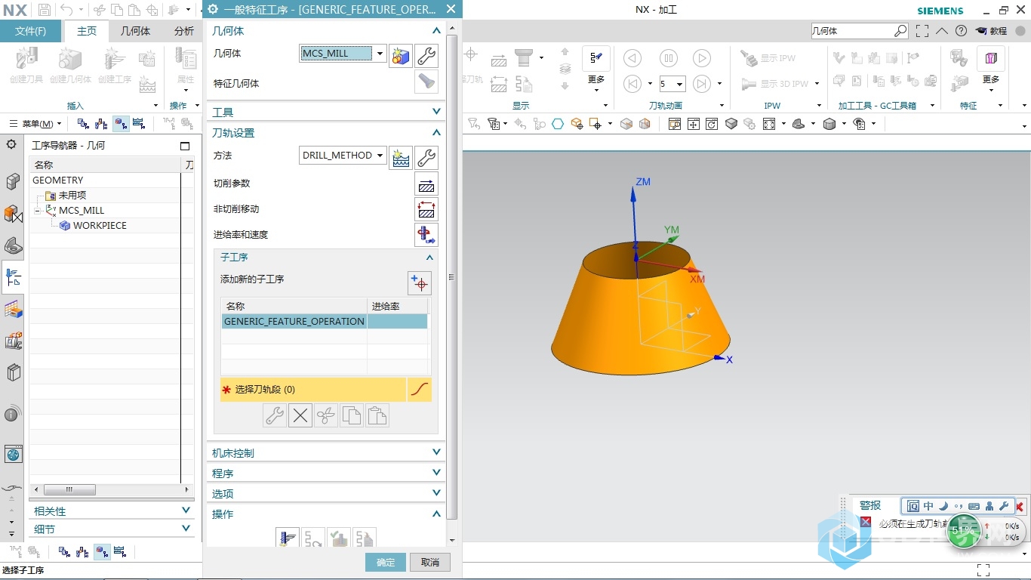
Task: Click the step backward playback button
Action: pos(632,84)
